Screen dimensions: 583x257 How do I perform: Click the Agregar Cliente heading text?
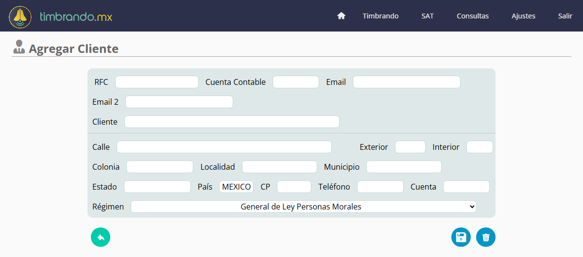[x=73, y=48]
